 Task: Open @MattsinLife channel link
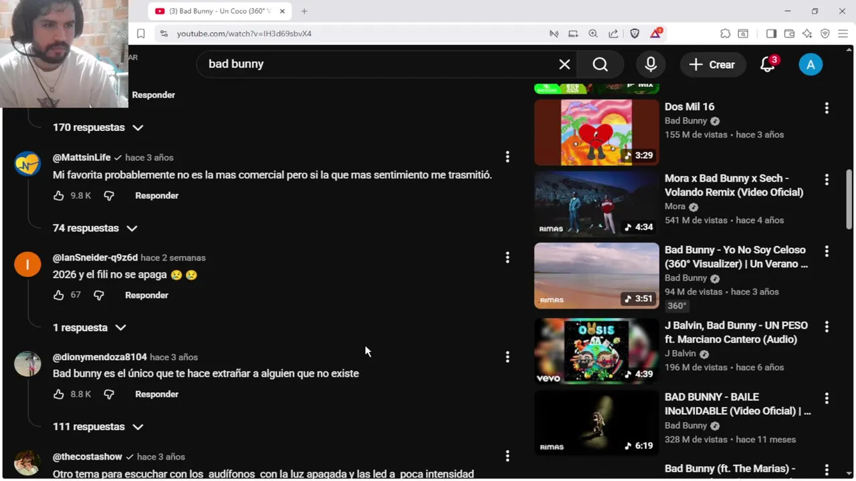[x=82, y=158]
